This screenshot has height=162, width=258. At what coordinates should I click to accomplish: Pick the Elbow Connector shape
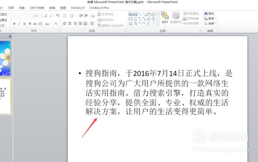click(x=140, y=19)
